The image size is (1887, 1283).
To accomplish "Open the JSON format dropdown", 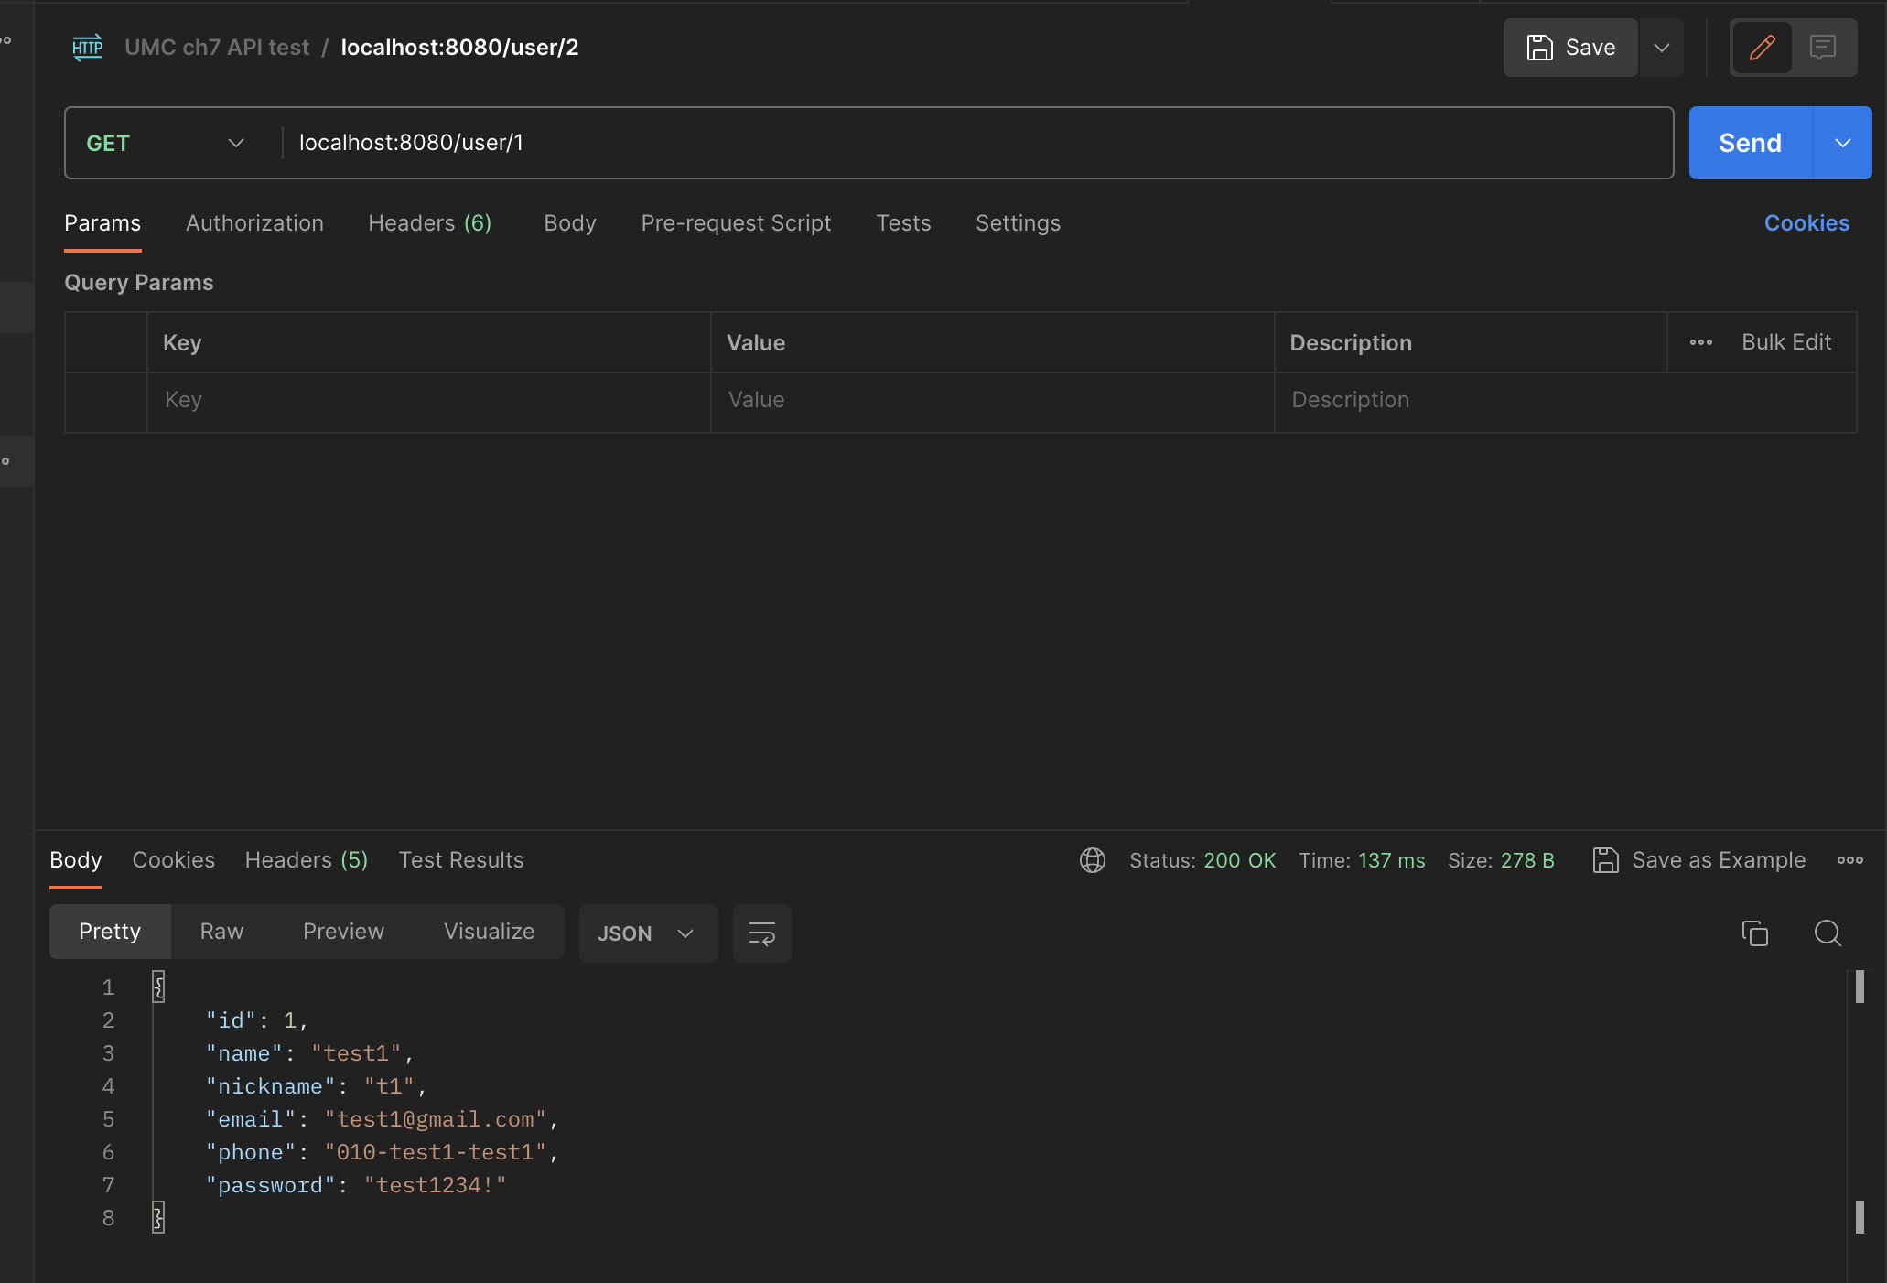I will point(647,933).
